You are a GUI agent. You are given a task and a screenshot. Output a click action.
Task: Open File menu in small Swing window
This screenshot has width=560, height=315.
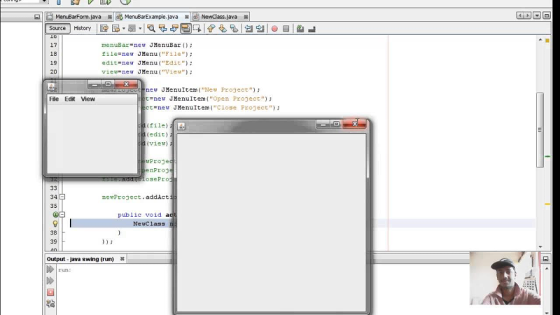(x=54, y=99)
